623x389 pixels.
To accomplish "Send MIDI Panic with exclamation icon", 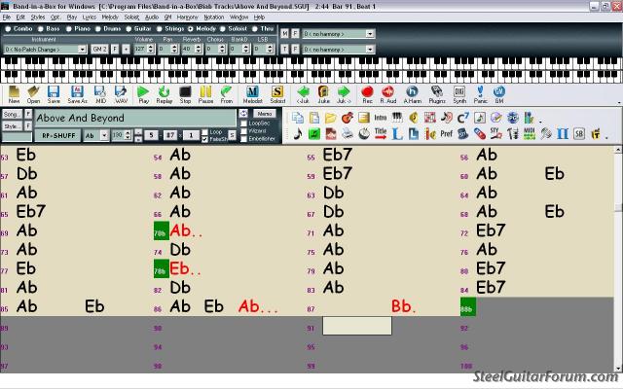I will [480, 94].
